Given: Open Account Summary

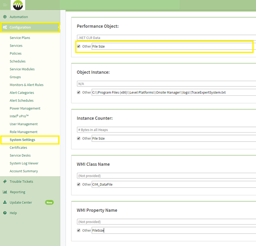Looking at the screenshot, I should 24,171.
